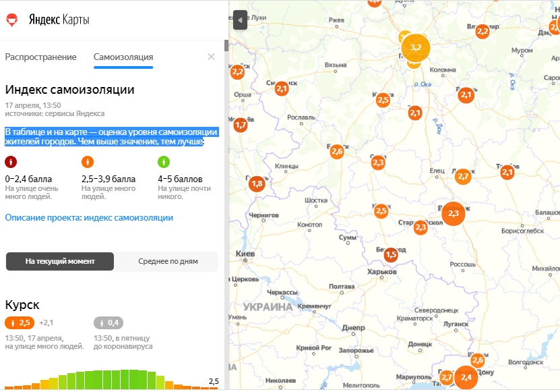The height and width of the screenshot is (392, 560).
Task: Click the 17 апреля, 13:50 timestamp
Action: tap(33, 105)
